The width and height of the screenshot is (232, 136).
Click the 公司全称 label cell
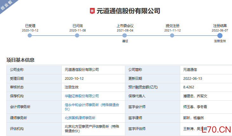point(34,70)
